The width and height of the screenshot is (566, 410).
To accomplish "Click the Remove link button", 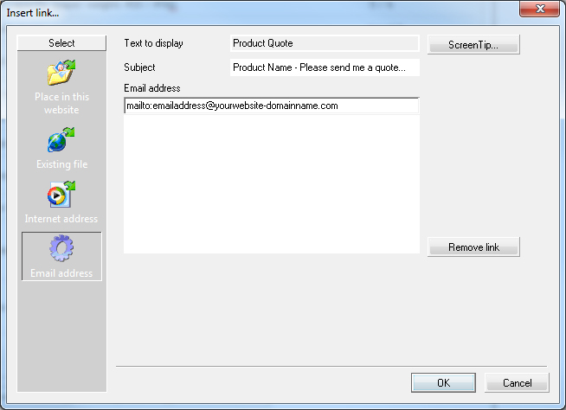I will coord(473,247).
